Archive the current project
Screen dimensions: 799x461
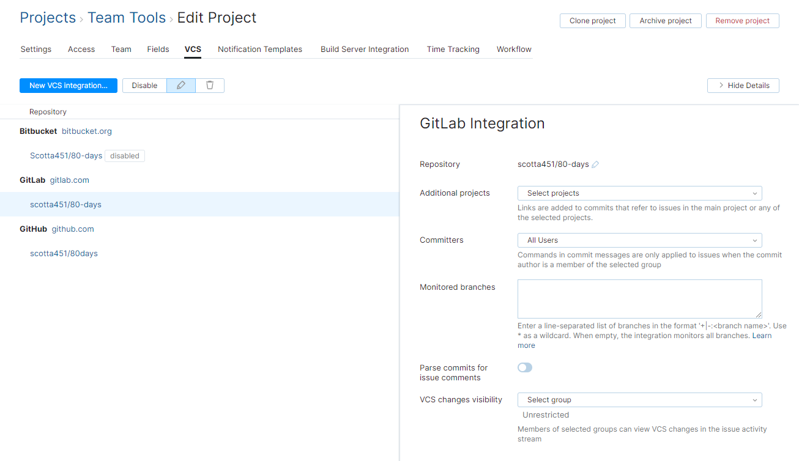[665, 20]
